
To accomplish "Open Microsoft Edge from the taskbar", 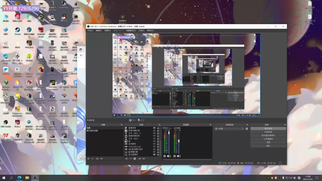I will [x=19, y=178].
